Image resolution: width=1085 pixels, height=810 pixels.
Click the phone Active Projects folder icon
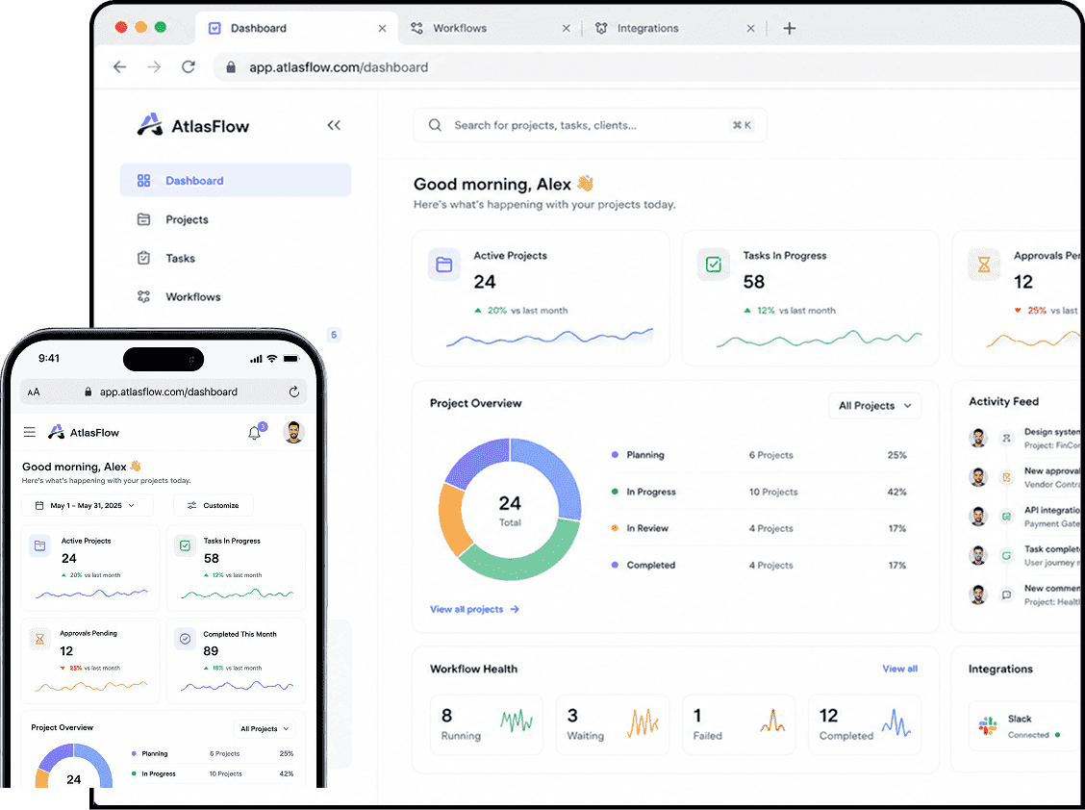click(x=40, y=545)
